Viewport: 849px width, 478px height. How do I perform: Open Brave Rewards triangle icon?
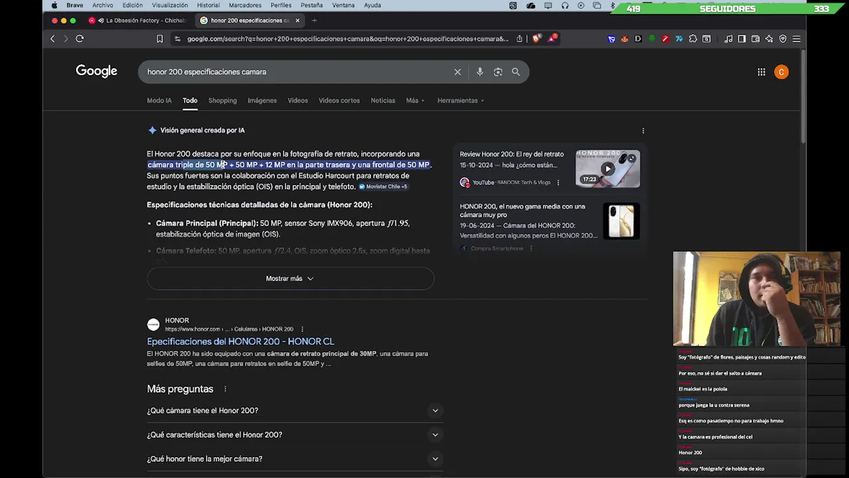pyautogui.click(x=552, y=38)
